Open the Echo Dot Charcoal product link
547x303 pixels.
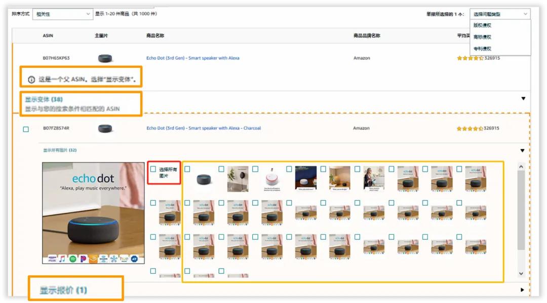204,128
